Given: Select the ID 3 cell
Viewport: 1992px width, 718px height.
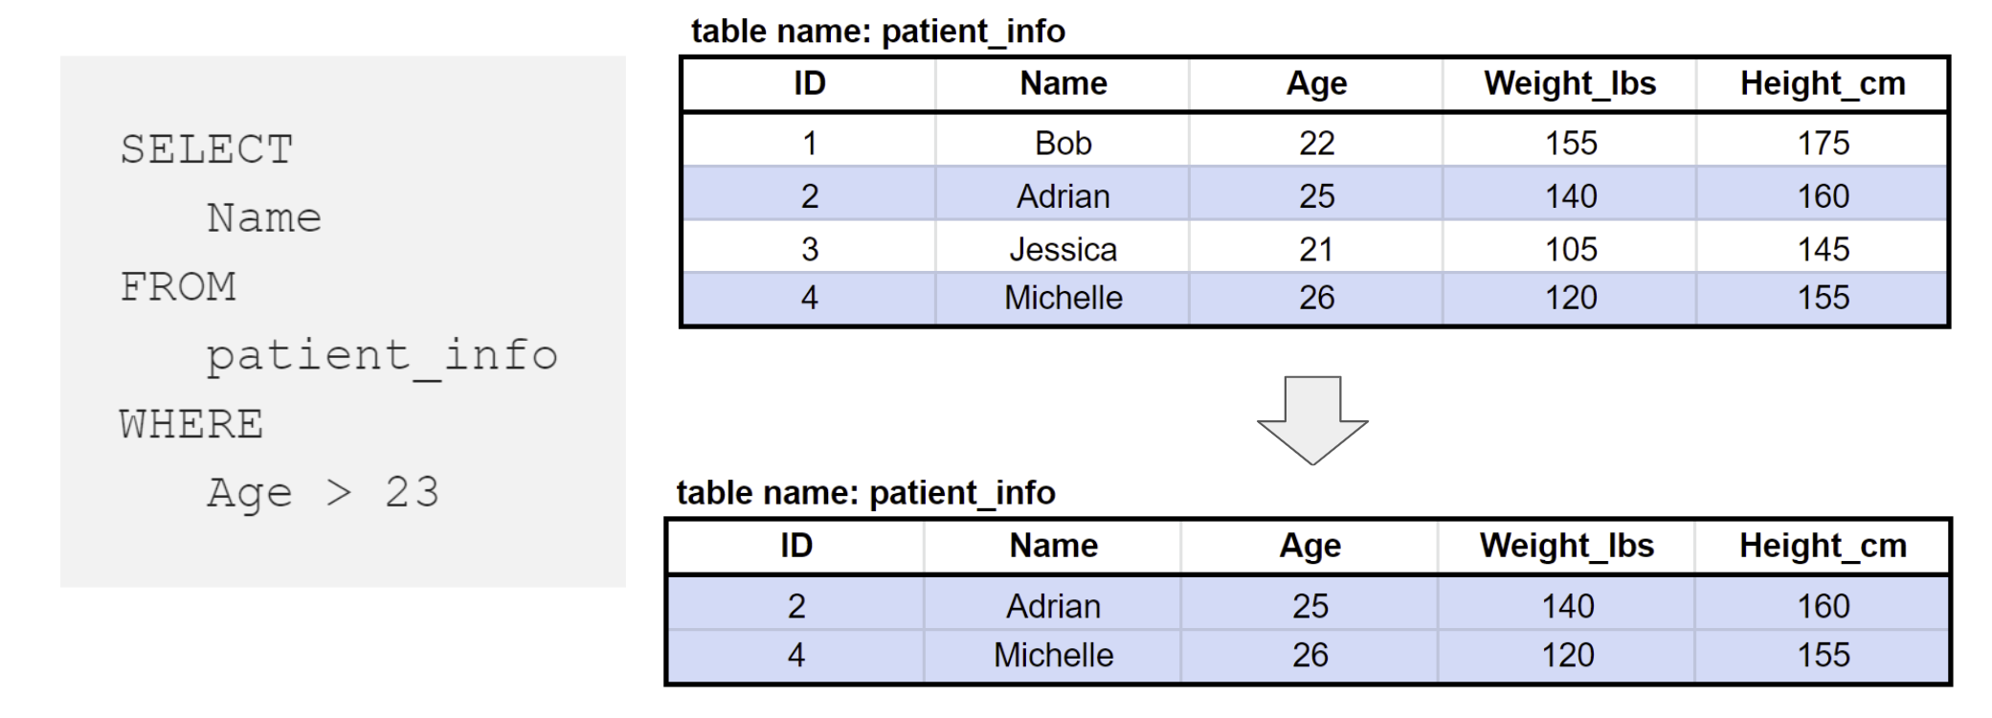Looking at the screenshot, I should pyautogui.click(x=810, y=250).
